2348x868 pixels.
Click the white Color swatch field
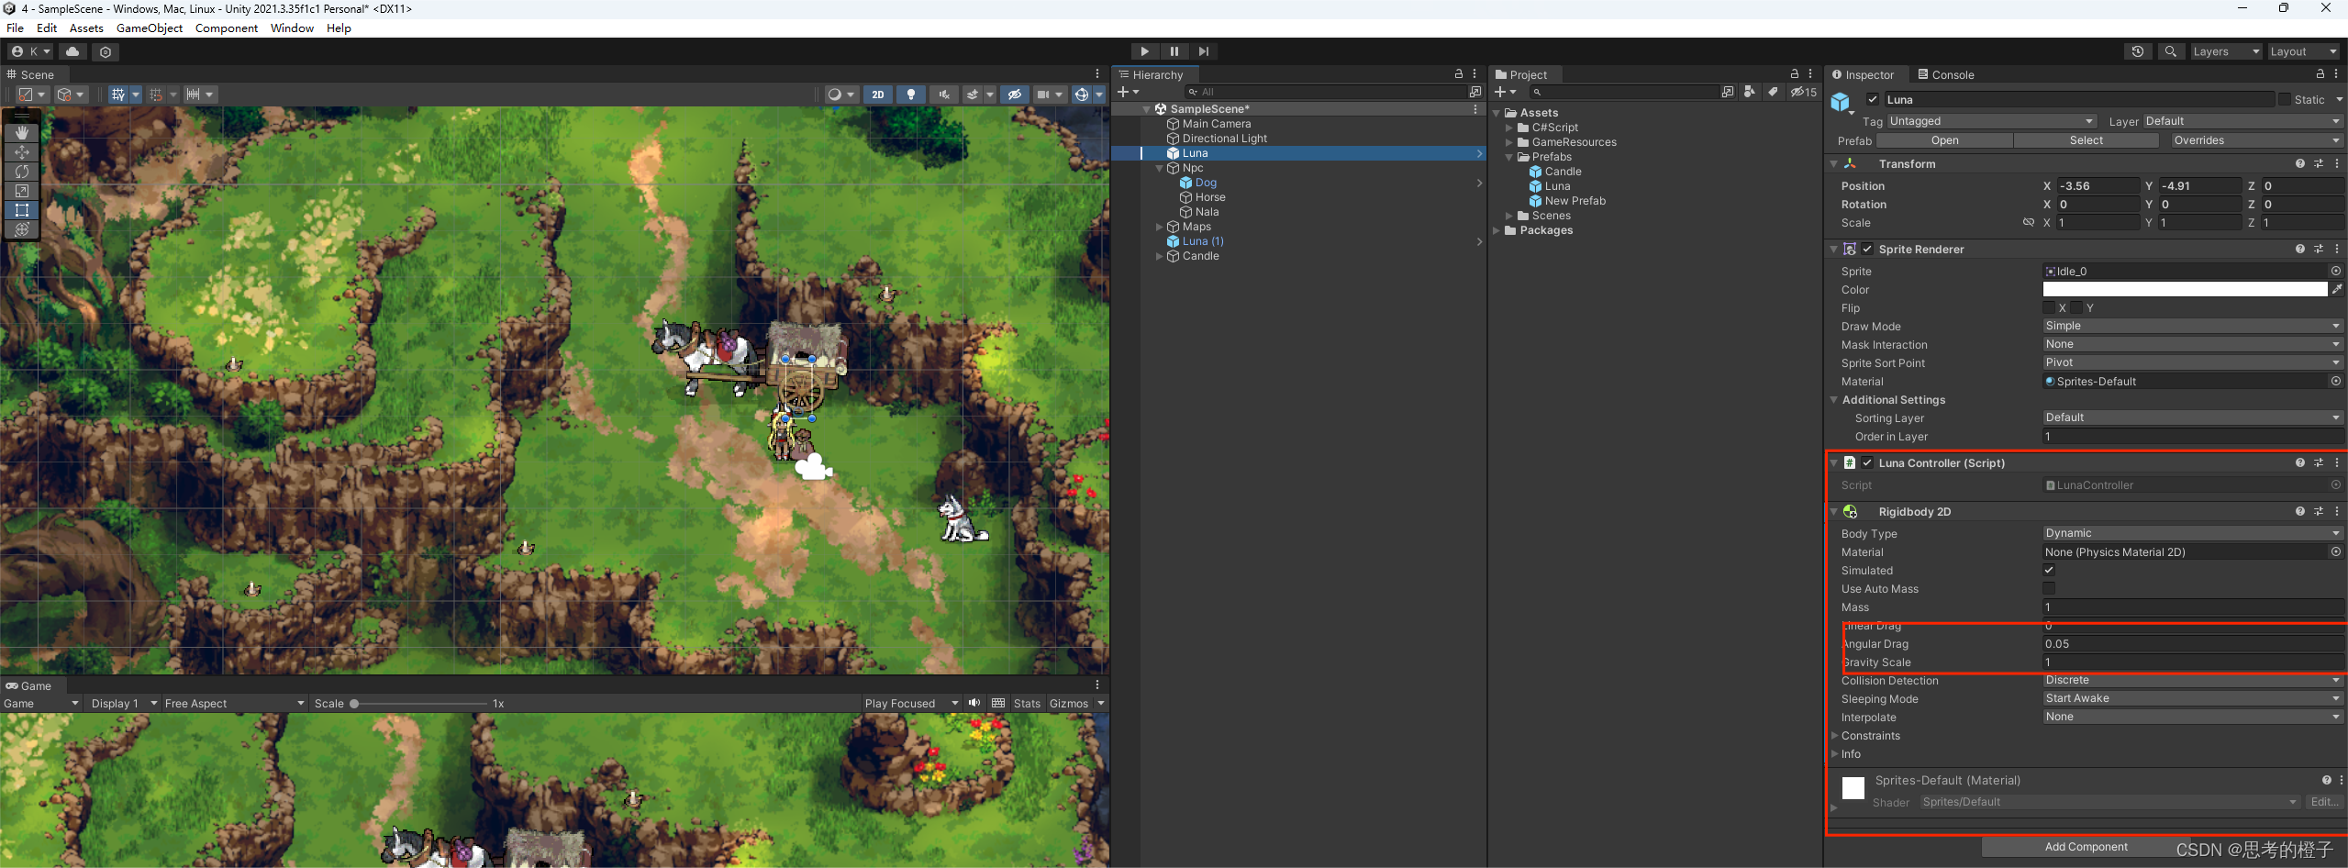pyautogui.click(x=2185, y=289)
